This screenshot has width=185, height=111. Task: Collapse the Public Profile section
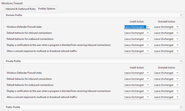pos(181,107)
